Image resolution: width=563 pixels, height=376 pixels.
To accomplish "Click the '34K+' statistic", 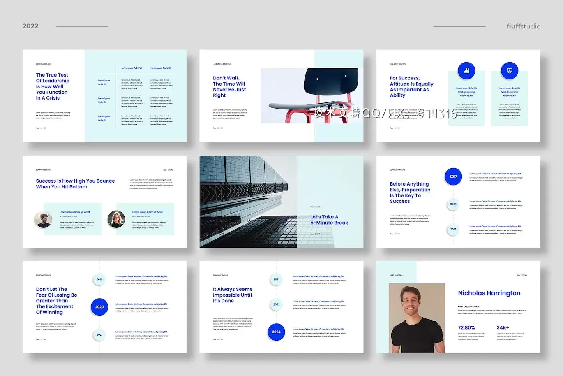I will [503, 328].
